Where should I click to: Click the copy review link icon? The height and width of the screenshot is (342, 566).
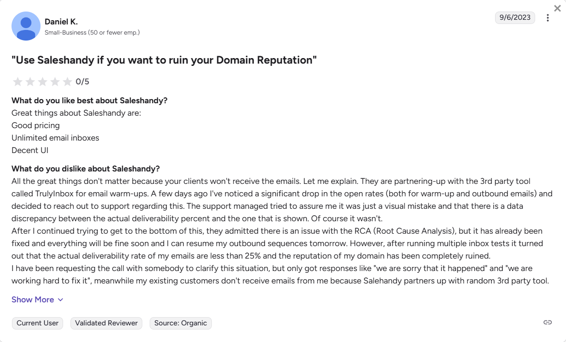[x=548, y=322]
